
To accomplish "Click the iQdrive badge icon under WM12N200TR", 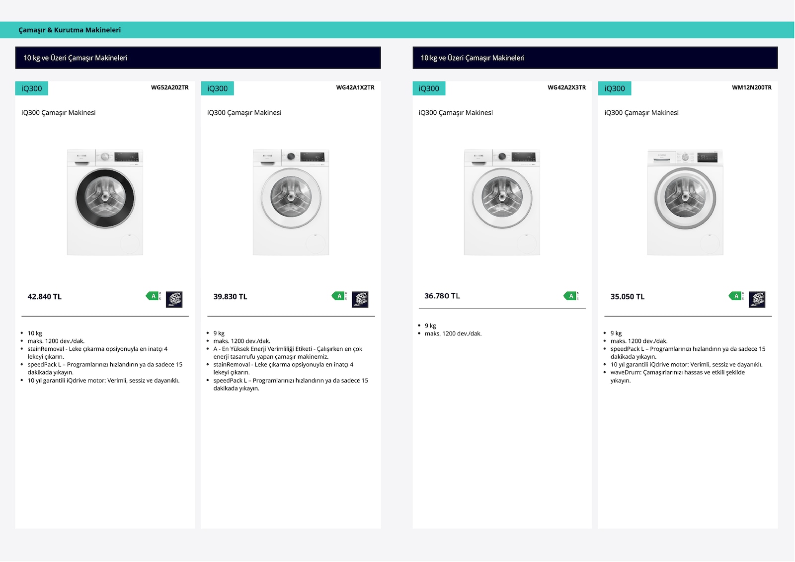I will coord(757,299).
